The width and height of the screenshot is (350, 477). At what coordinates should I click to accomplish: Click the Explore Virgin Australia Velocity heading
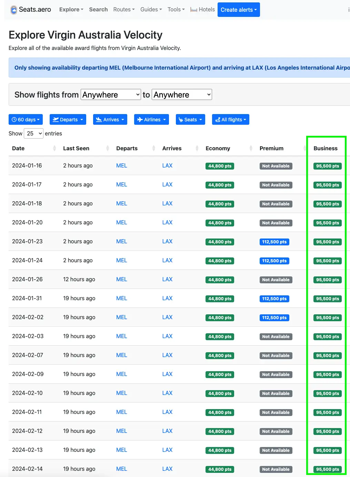pos(86,35)
